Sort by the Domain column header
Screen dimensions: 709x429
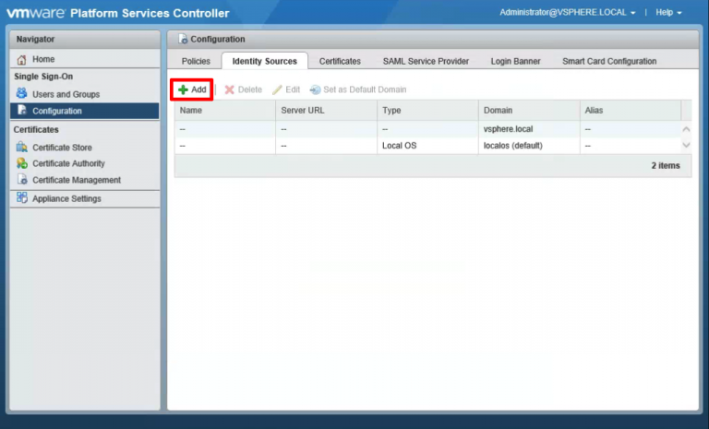529,111
